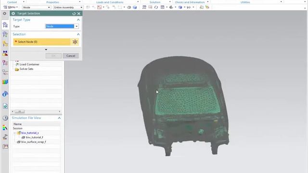Collapse the Target Type section
Screen dimensions: 308x173
click(x=78, y=20)
